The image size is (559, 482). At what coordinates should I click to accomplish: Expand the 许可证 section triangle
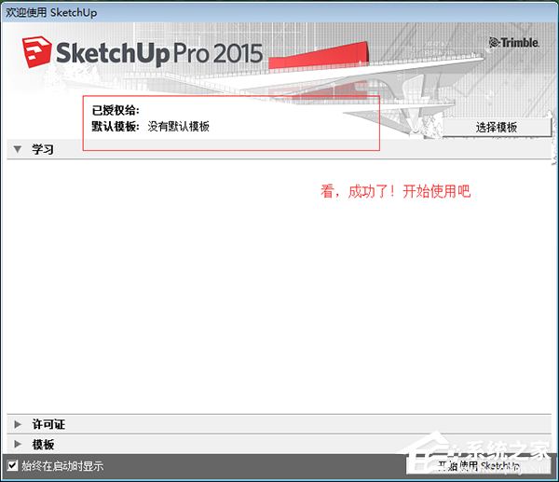(x=18, y=424)
